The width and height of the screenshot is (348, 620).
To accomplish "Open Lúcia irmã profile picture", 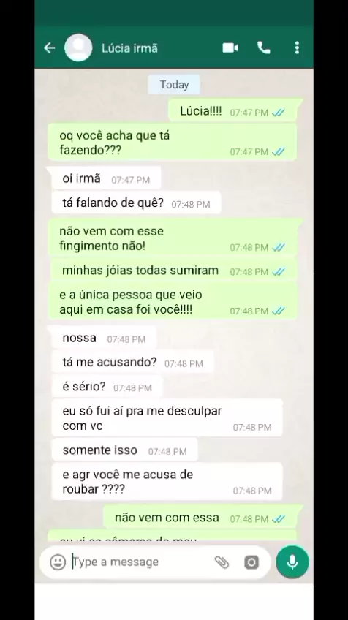I will 78,48.
